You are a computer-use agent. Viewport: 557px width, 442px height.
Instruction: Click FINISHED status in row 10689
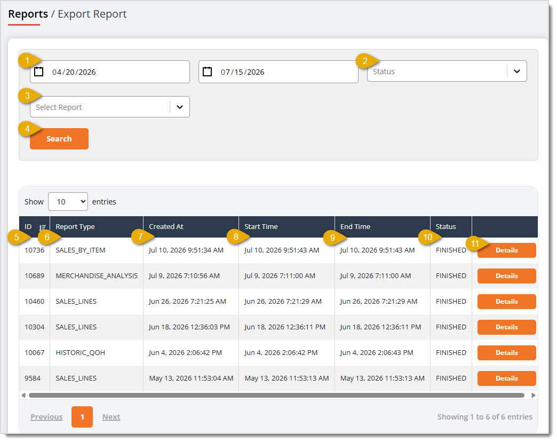point(451,276)
